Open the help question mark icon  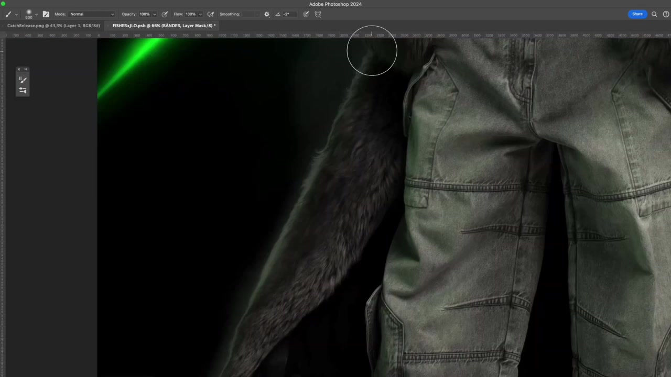(x=666, y=14)
